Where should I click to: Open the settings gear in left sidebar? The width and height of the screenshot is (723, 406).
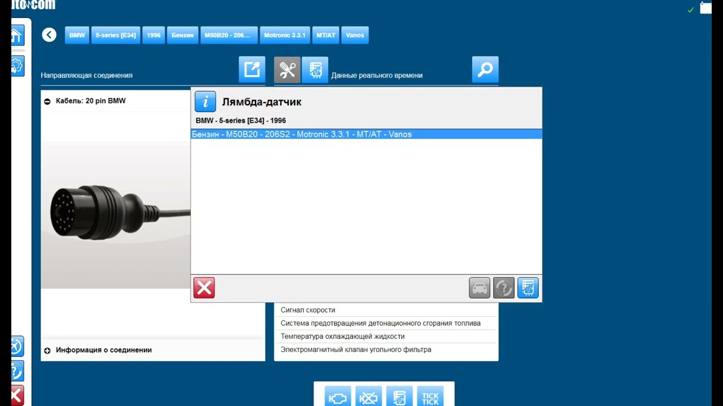pyautogui.click(x=17, y=66)
